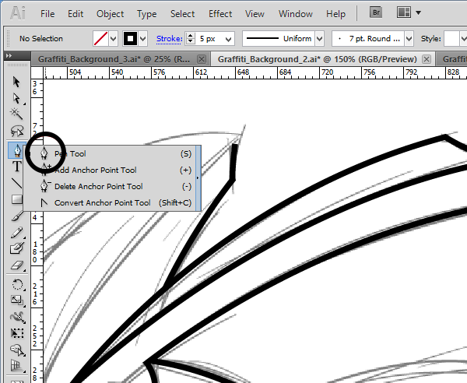Choose Delete Anchor Point Tool
Screen dimensions: 467x383
tap(98, 187)
